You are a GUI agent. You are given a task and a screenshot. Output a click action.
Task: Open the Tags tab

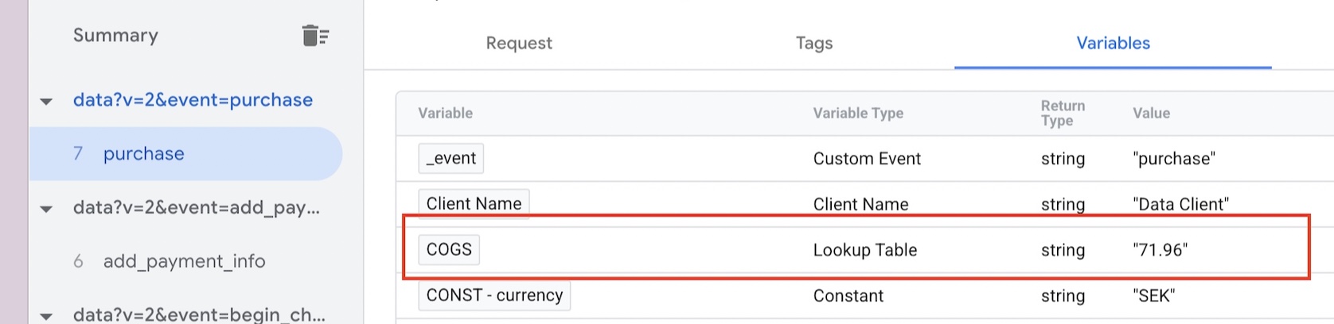[x=814, y=44]
